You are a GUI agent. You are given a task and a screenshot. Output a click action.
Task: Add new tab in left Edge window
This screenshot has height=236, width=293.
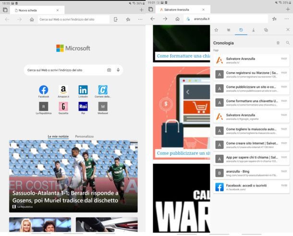click(141, 10)
